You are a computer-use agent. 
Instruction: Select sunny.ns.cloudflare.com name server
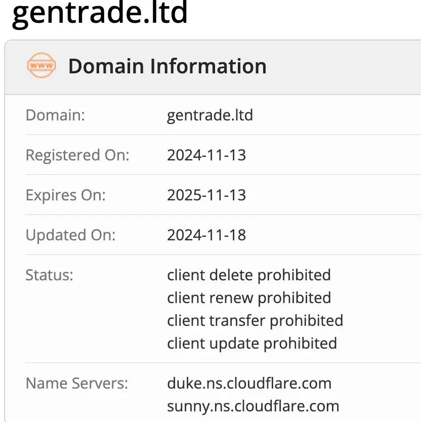pyautogui.click(x=253, y=406)
